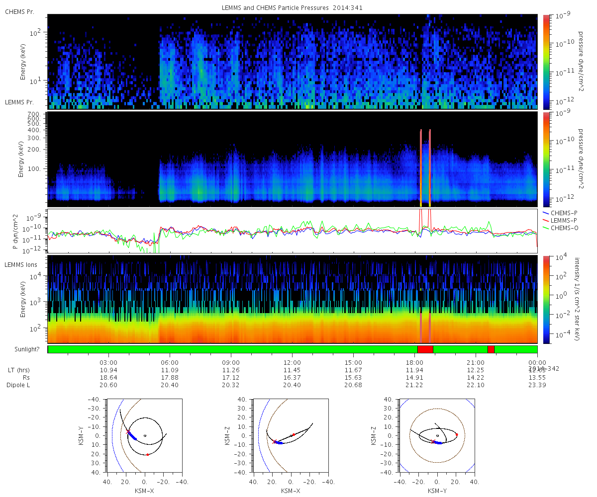Click the Rs value 17.12
This screenshot has width=597, height=497.
point(231,378)
